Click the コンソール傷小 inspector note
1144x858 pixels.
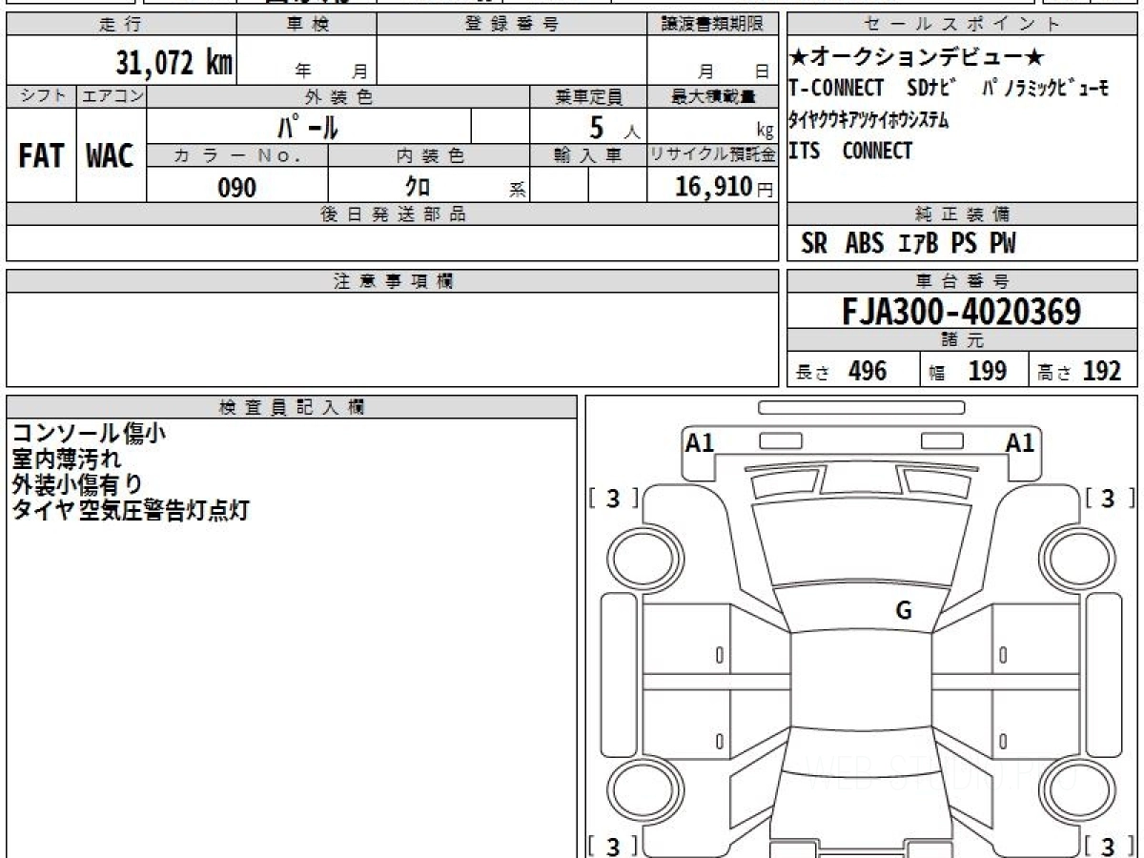(x=89, y=434)
